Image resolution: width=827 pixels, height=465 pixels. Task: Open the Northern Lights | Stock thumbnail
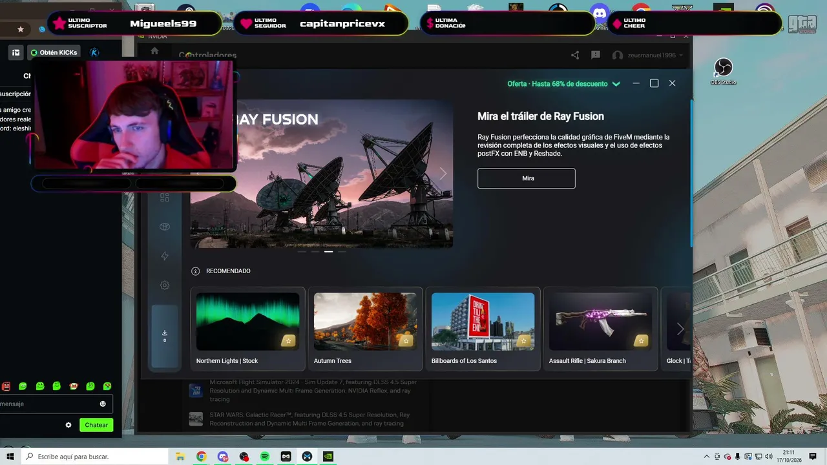[x=248, y=322]
